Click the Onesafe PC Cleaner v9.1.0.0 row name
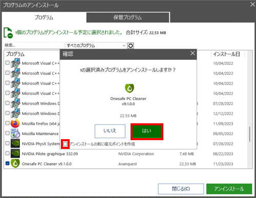This screenshot has height=198, width=256. (x=47, y=164)
